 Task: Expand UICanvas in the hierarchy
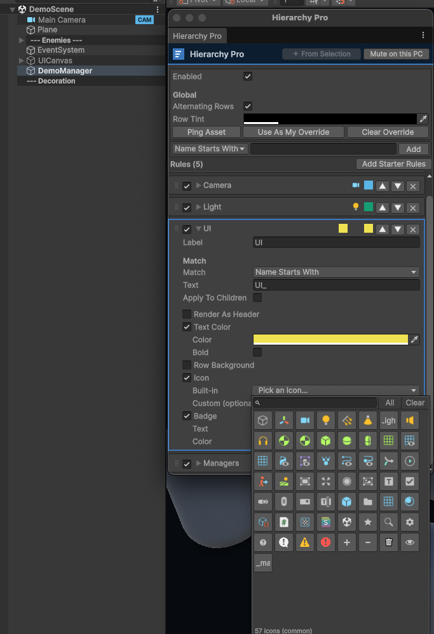pos(22,60)
